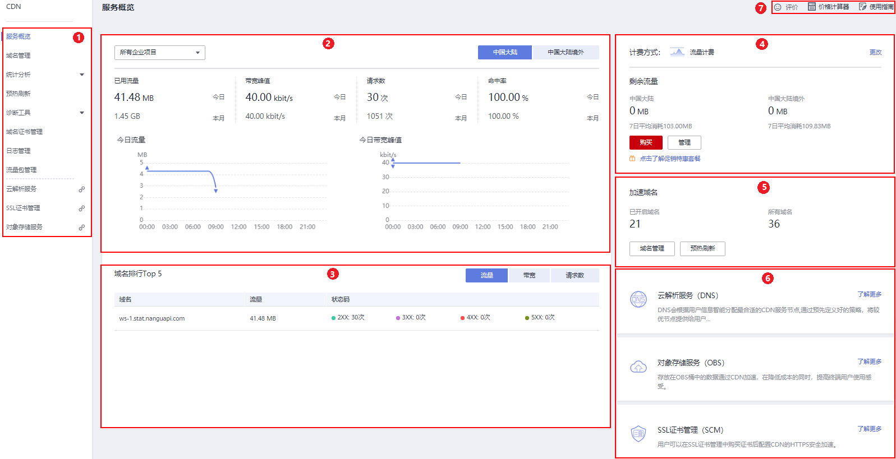
Task: Click the 流量 column header in table
Action: coord(256,299)
